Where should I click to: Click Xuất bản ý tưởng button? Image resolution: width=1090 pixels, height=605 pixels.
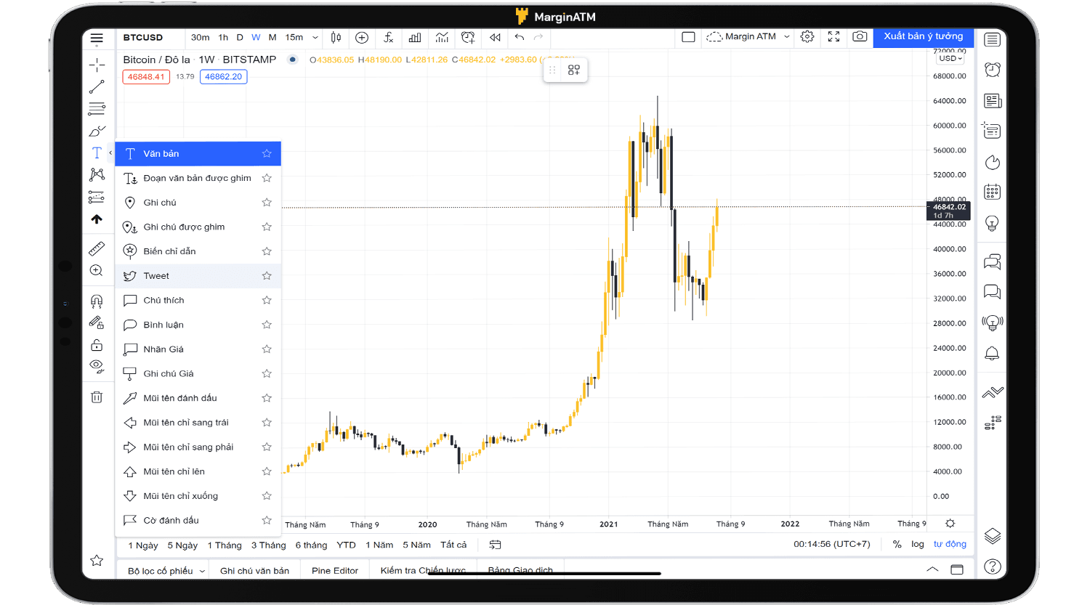[x=924, y=36]
